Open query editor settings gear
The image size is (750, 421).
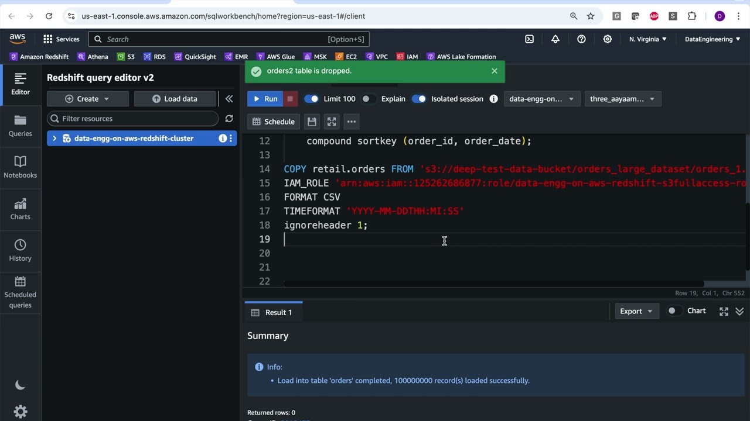20,412
